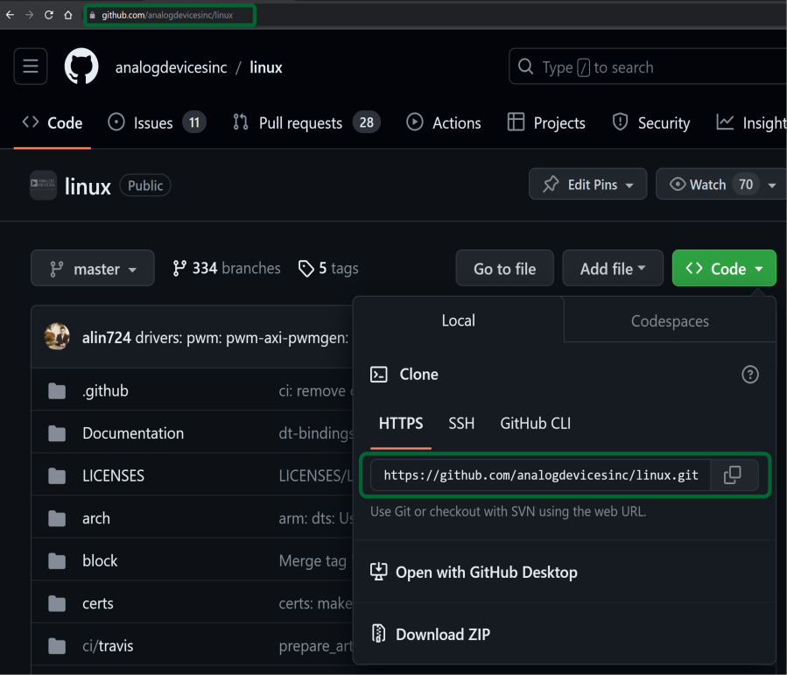This screenshot has height=675, width=787.
Task: Copy the HTTPS clone URL to clipboard
Action: (733, 475)
